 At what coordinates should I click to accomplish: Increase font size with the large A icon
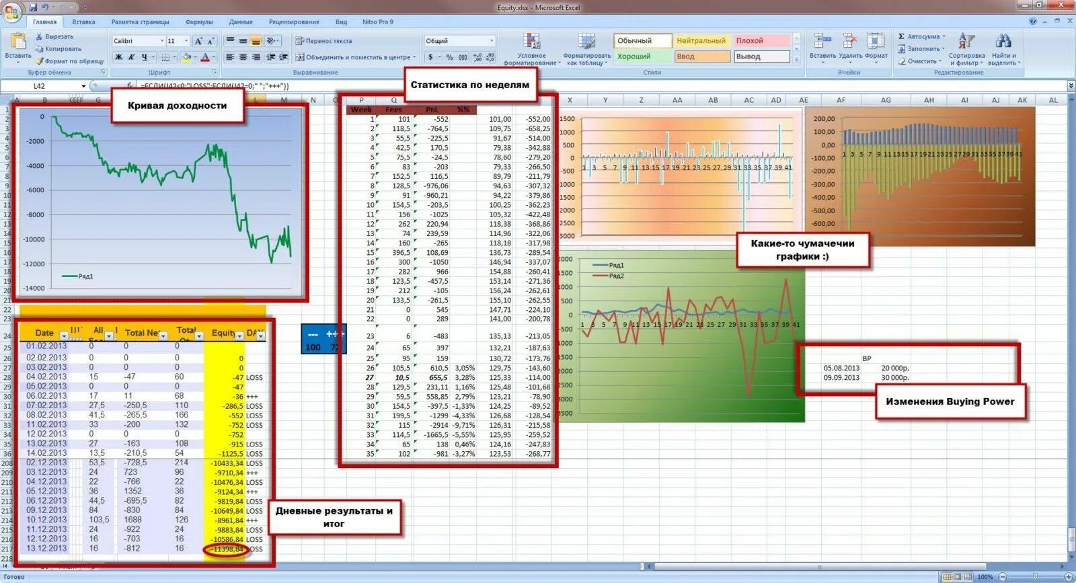click(x=198, y=41)
